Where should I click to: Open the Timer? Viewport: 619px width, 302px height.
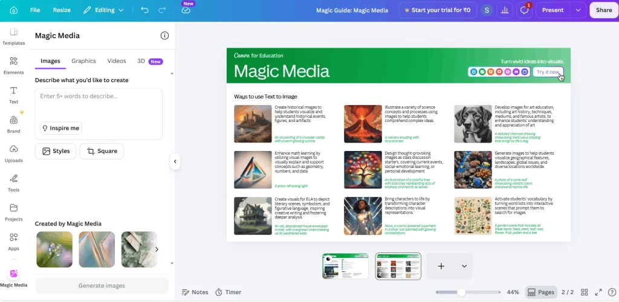point(228,292)
